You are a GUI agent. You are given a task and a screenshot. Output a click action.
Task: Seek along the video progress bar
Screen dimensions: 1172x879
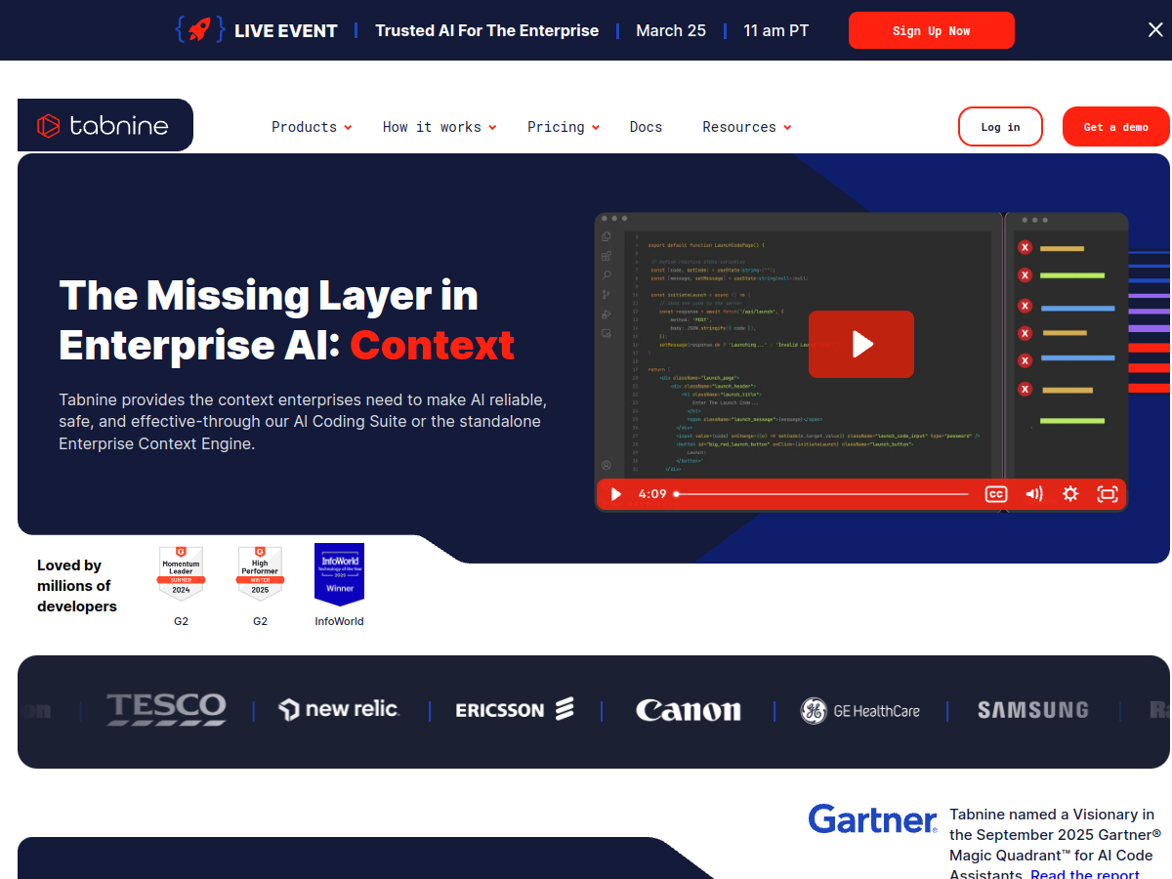click(x=821, y=494)
